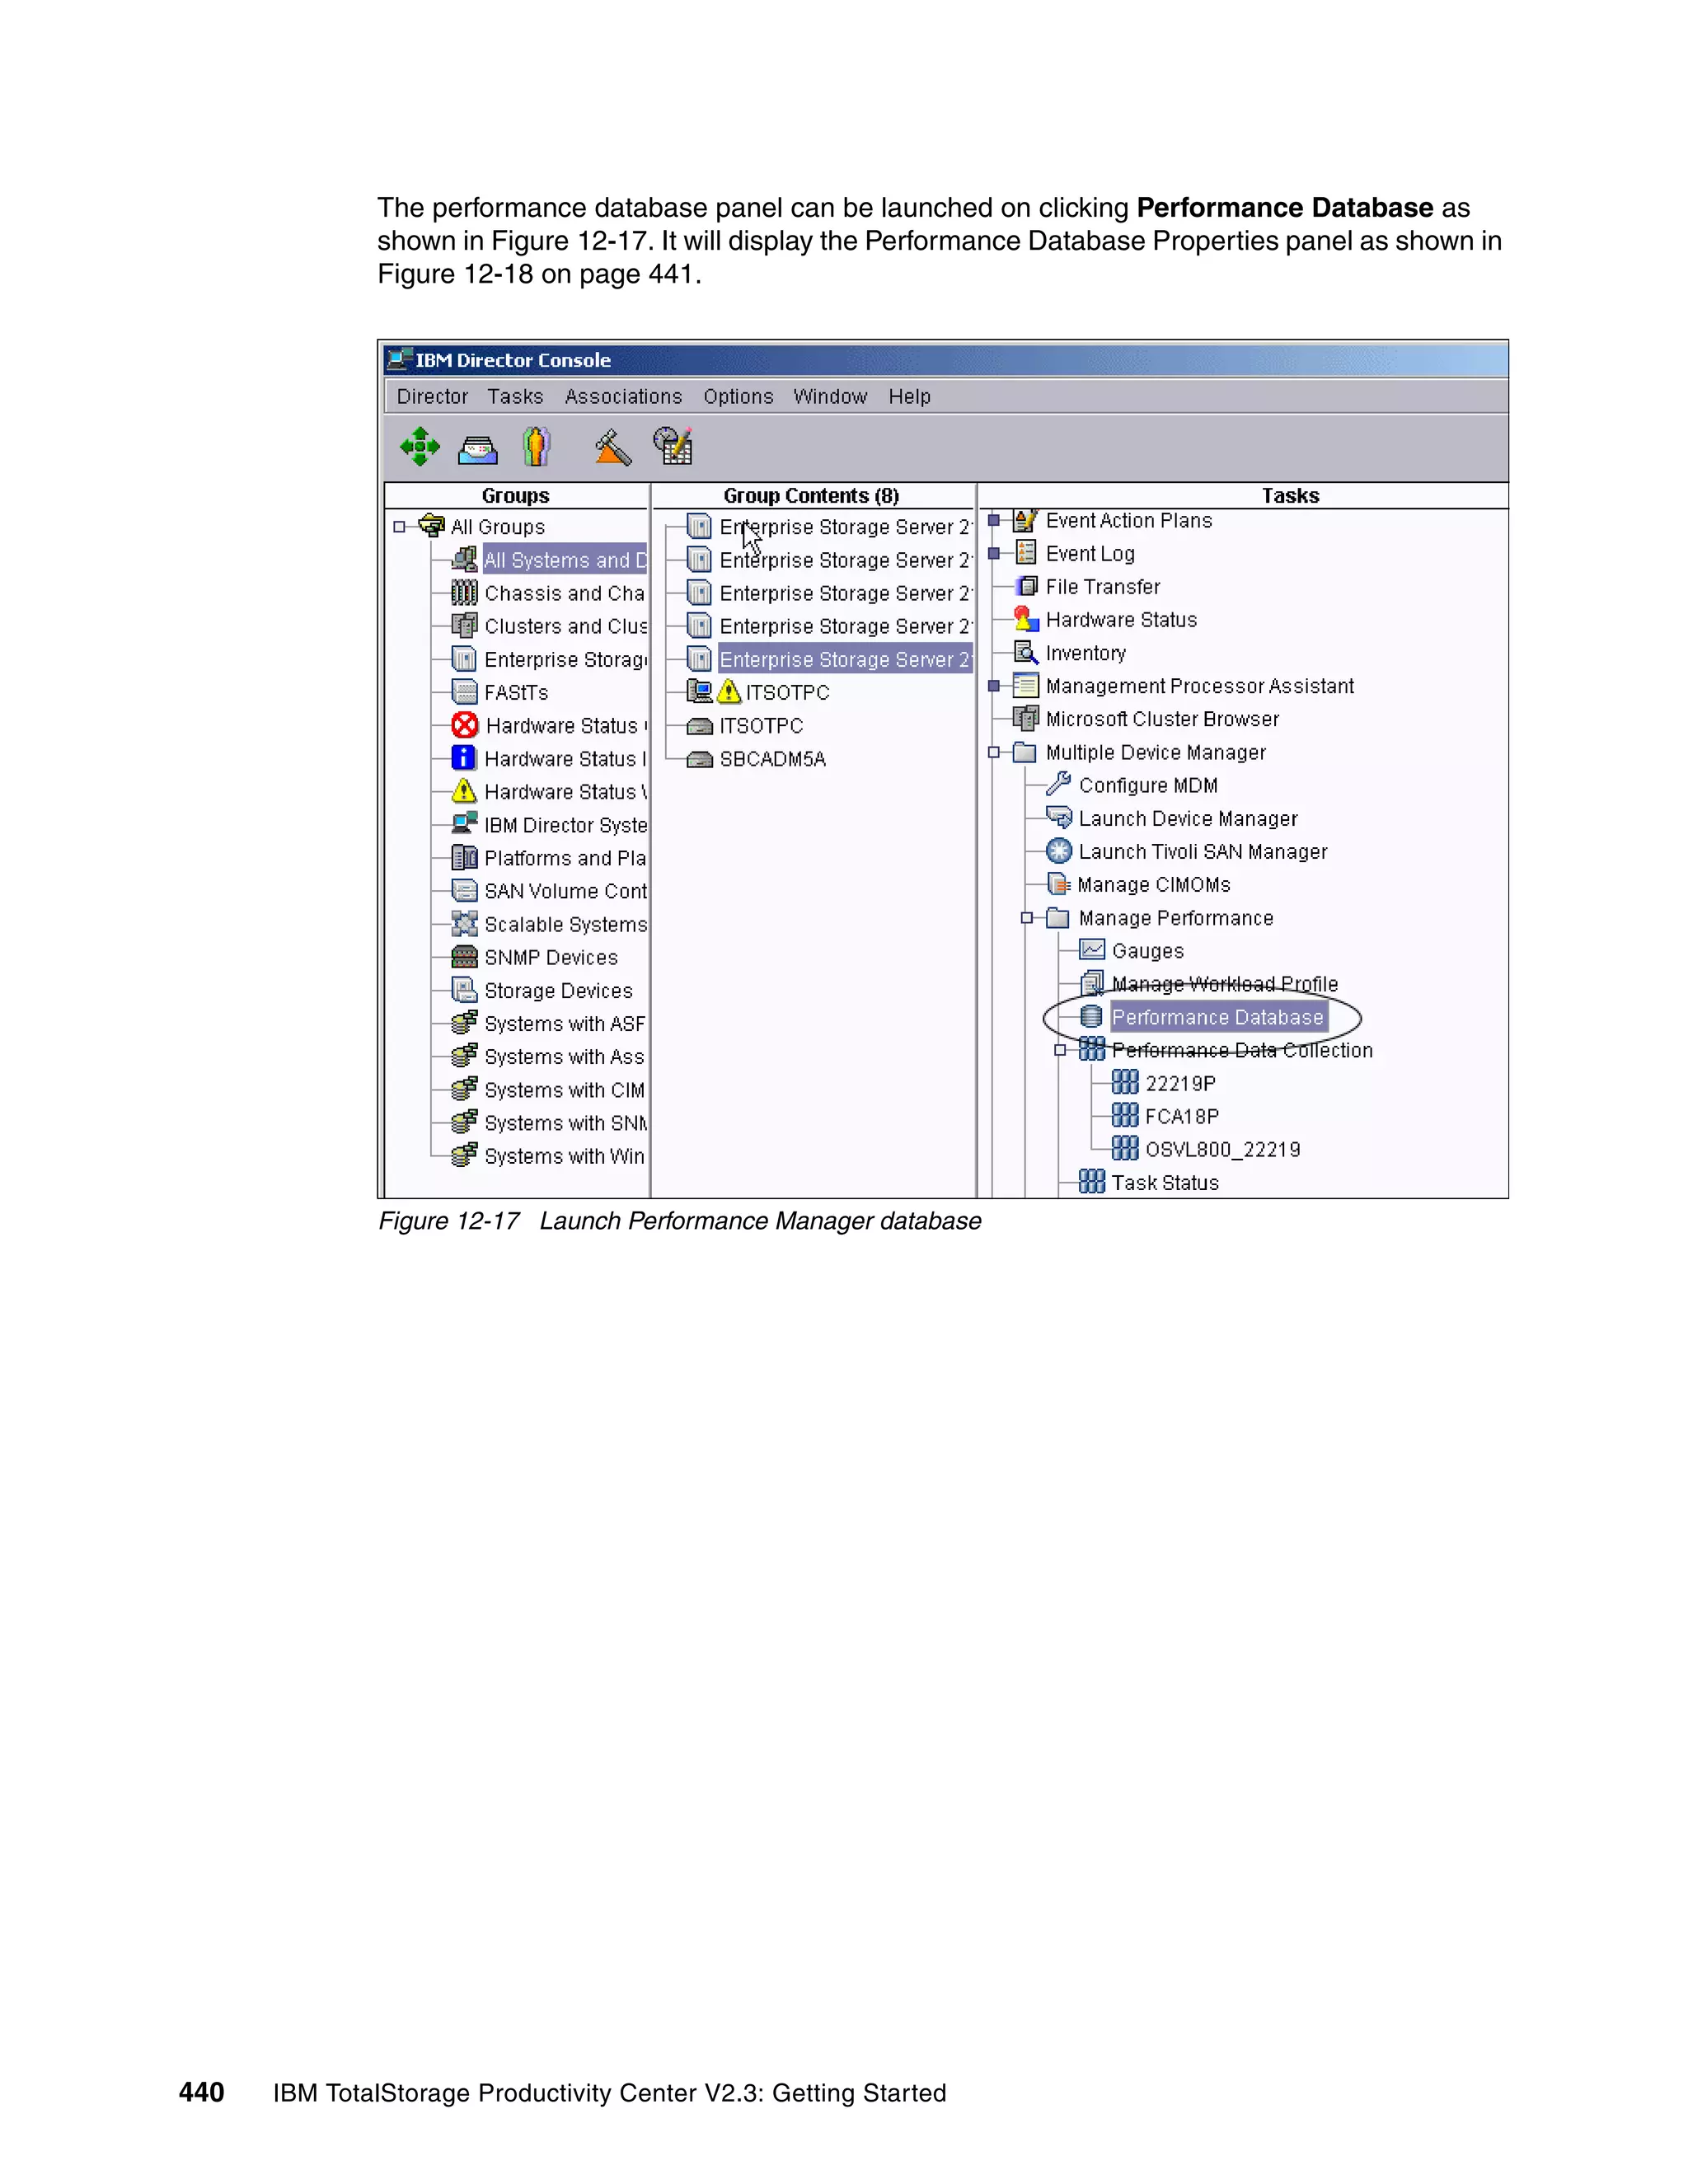Select the FCA18P data collection task
Viewport: 1688px width, 2184px height.
coord(1182,1116)
